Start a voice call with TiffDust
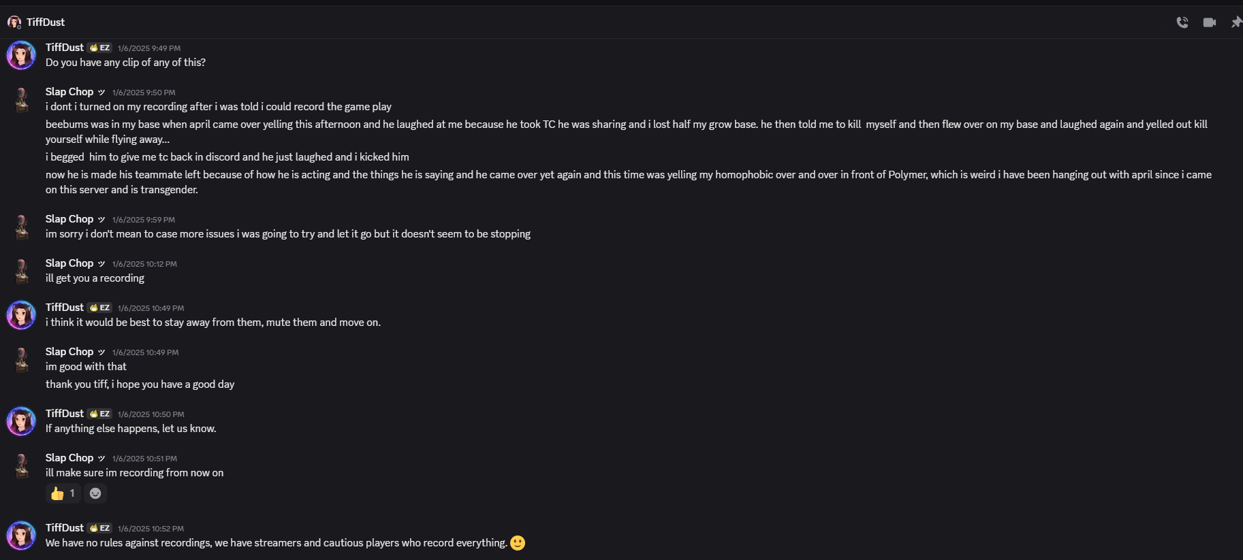1243x560 pixels. coord(1182,22)
